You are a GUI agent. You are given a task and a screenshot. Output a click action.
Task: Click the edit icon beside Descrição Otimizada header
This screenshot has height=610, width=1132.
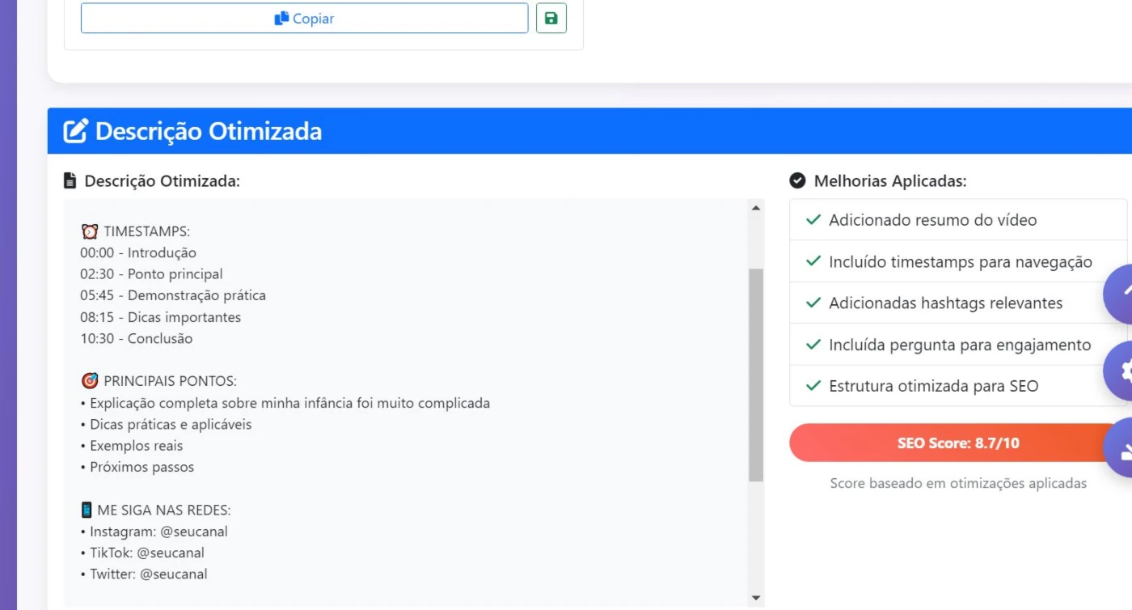click(x=75, y=131)
